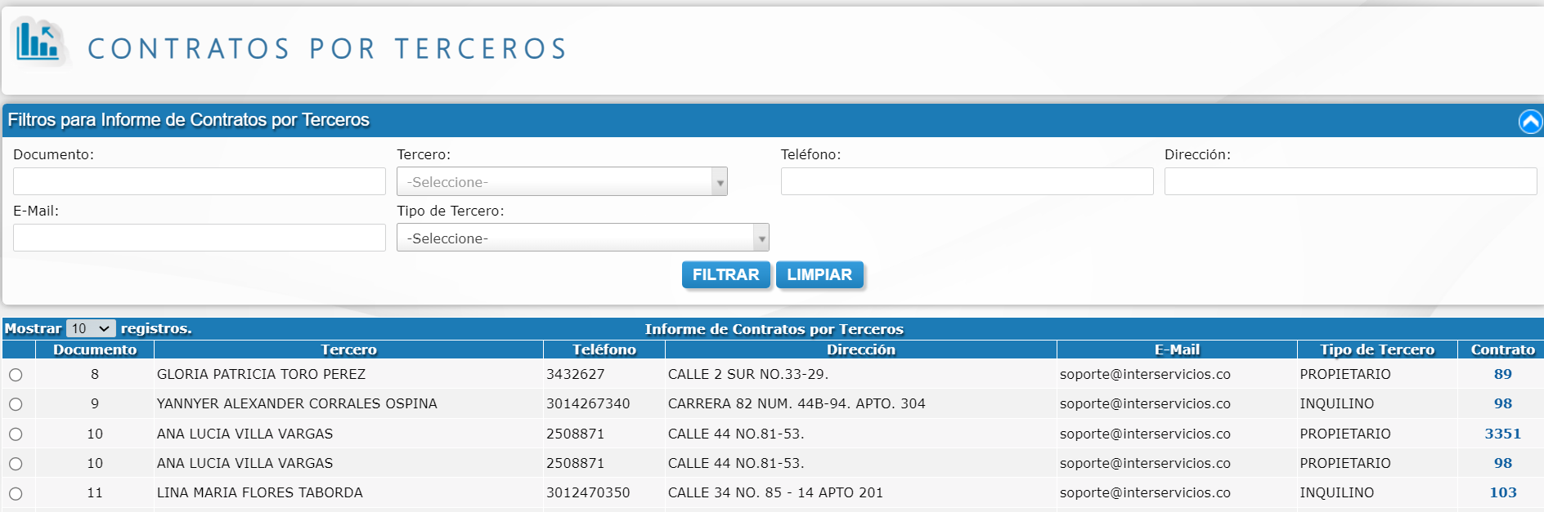Click into the Teléfono filter field
Screen dimensions: 1544x512
point(967,181)
